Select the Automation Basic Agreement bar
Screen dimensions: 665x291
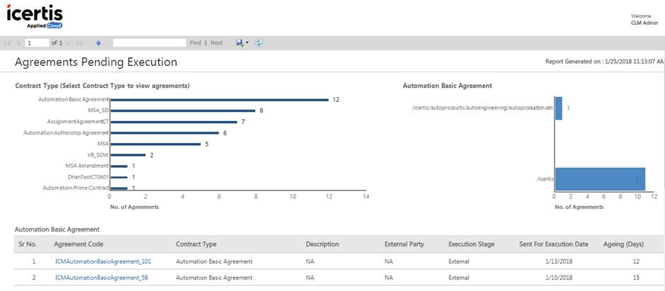[x=220, y=100]
